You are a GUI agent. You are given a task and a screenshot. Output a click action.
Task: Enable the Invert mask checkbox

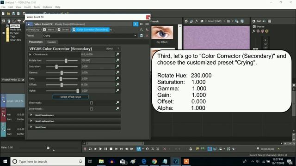92,109
